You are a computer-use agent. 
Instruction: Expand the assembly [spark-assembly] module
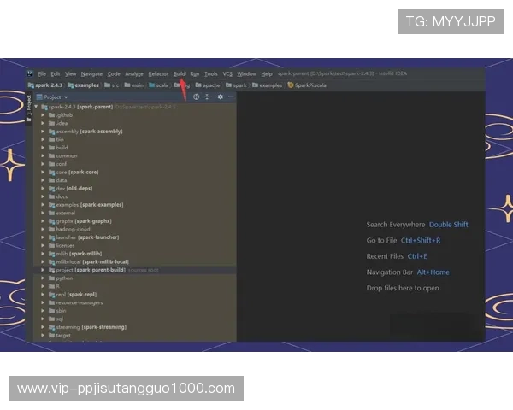[43, 132]
